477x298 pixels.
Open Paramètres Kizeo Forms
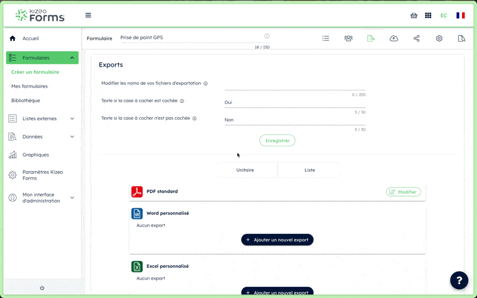tap(42, 175)
